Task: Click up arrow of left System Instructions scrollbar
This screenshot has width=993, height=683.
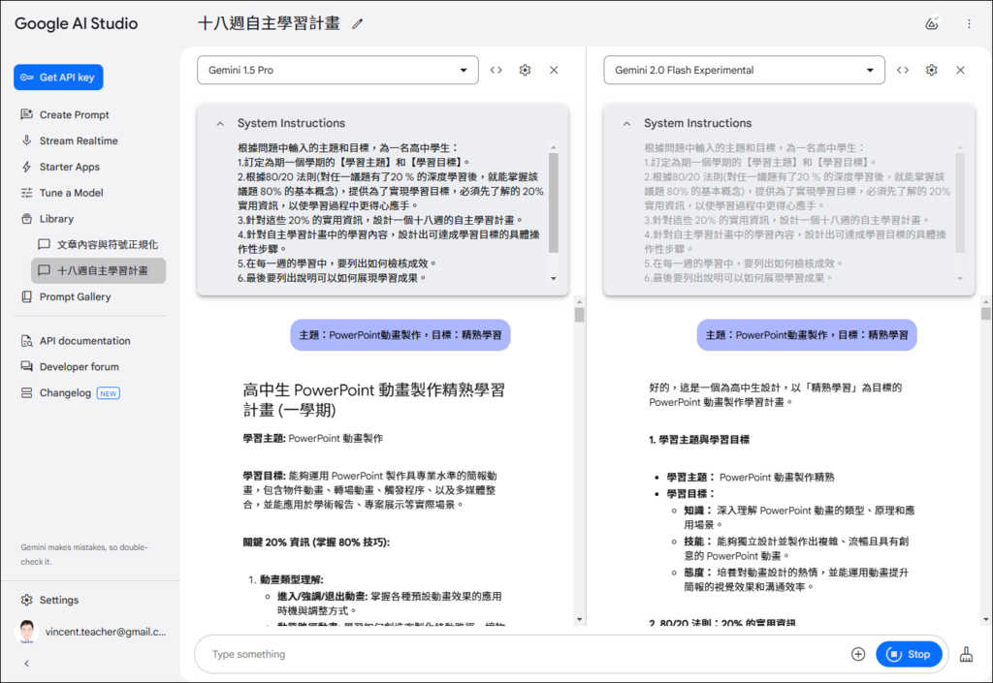Action: click(x=554, y=146)
